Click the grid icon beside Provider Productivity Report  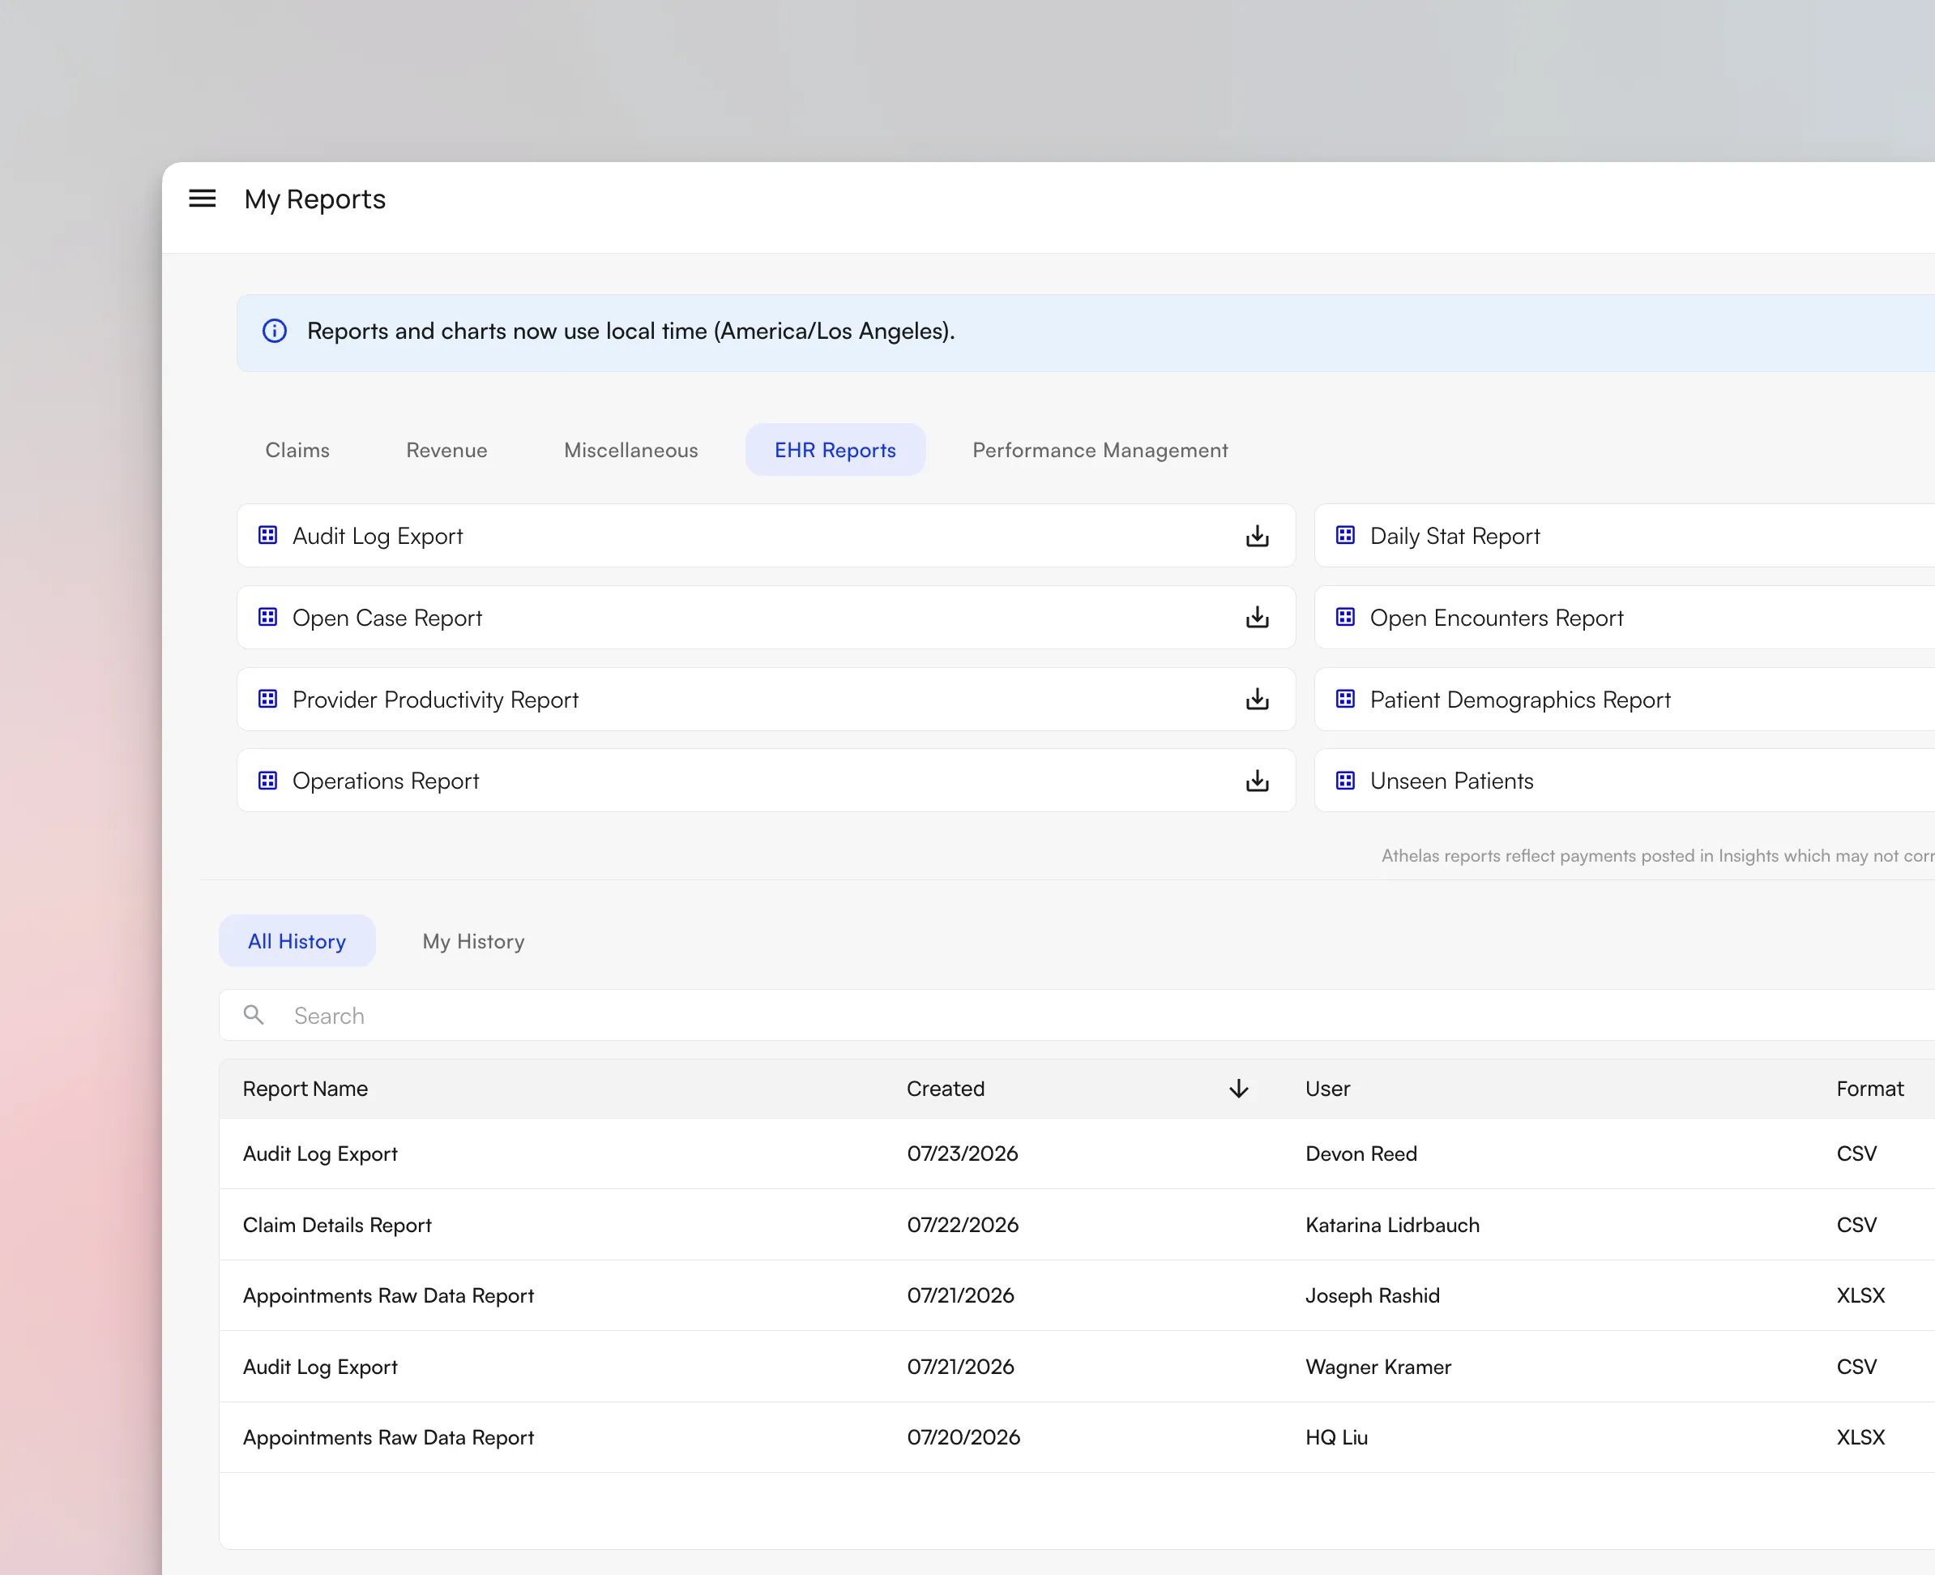pyautogui.click(x=267, y=699)
